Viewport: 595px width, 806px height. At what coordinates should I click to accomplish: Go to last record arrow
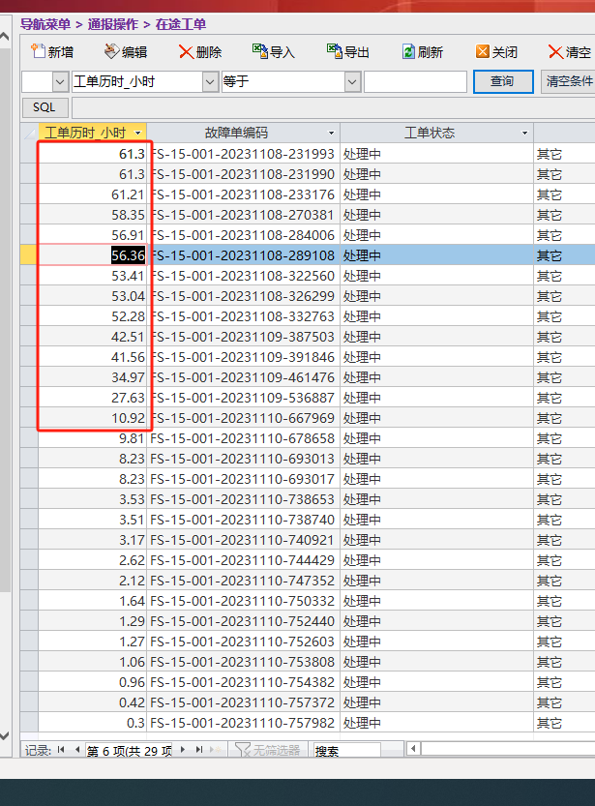pyautogui.click(x=199, y=750)
